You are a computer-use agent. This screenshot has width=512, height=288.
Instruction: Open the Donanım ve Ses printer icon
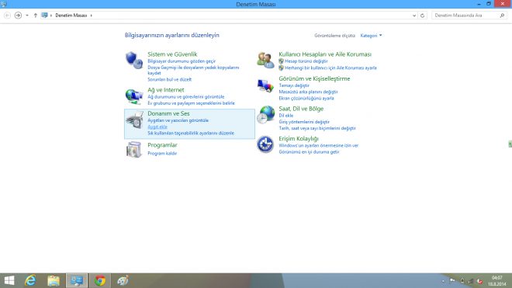click(134, 120)
